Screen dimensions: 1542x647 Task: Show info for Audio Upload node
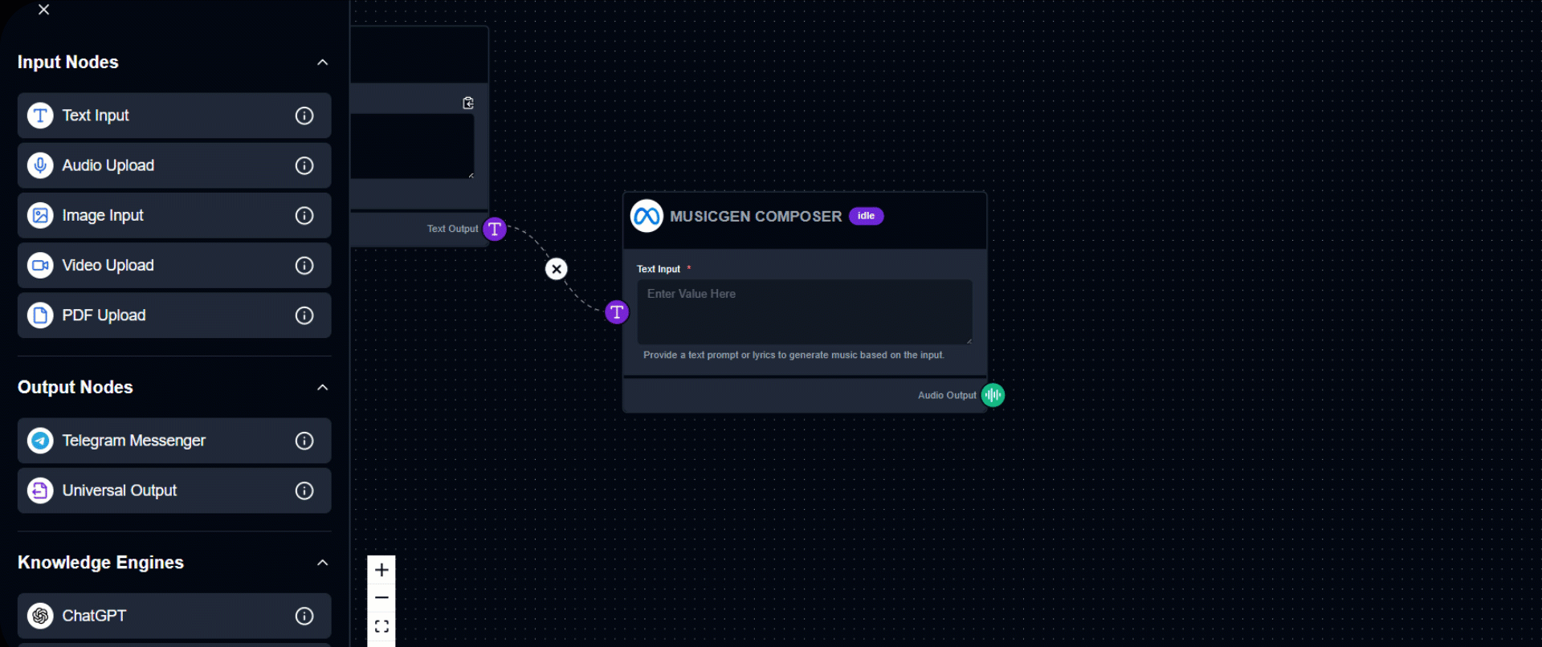304,165
